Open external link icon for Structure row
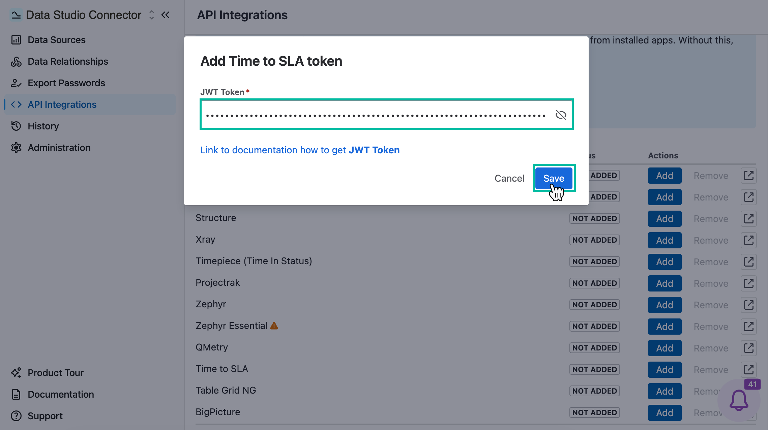Viewport: 768px width, 430px height. tap(748, 219)
